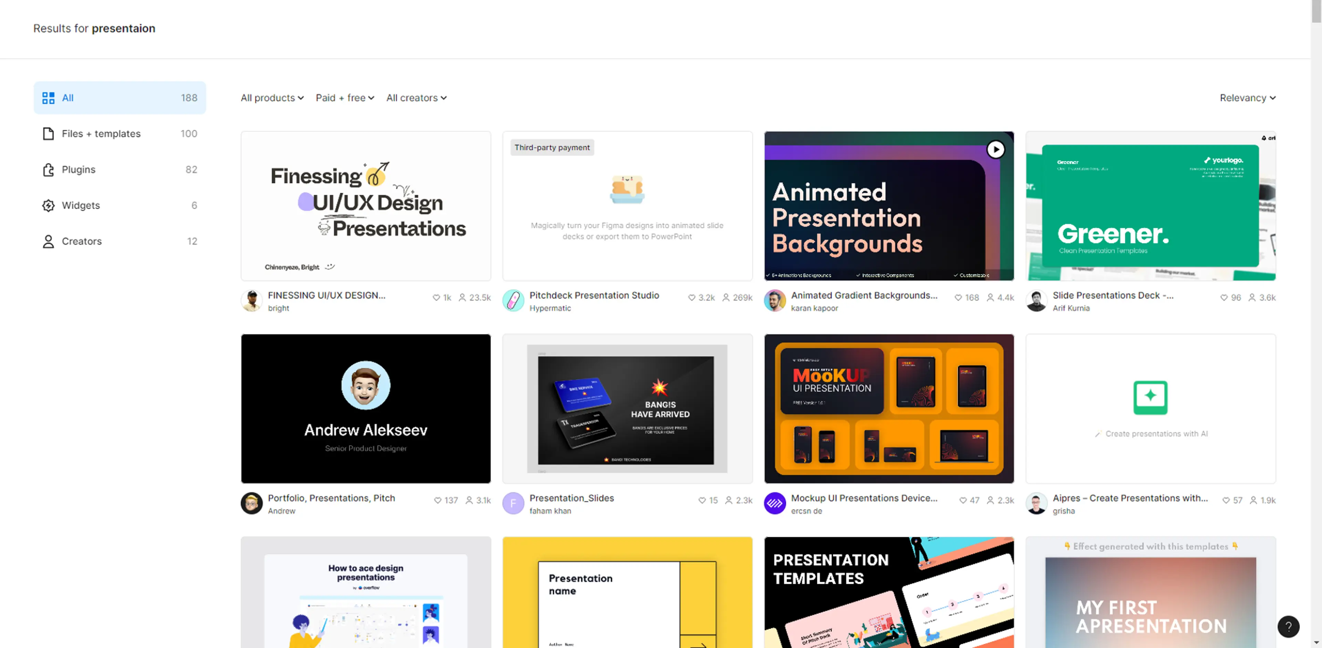The width and height of the screenshot is (1322, 648).
Task: Click heart icon for Pitchdeck Presentation Studio
Action: point(692,297)
